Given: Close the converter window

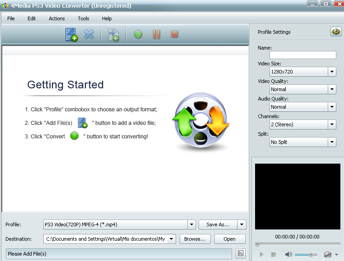Looking at the screenshot, I should coord(339,4).
